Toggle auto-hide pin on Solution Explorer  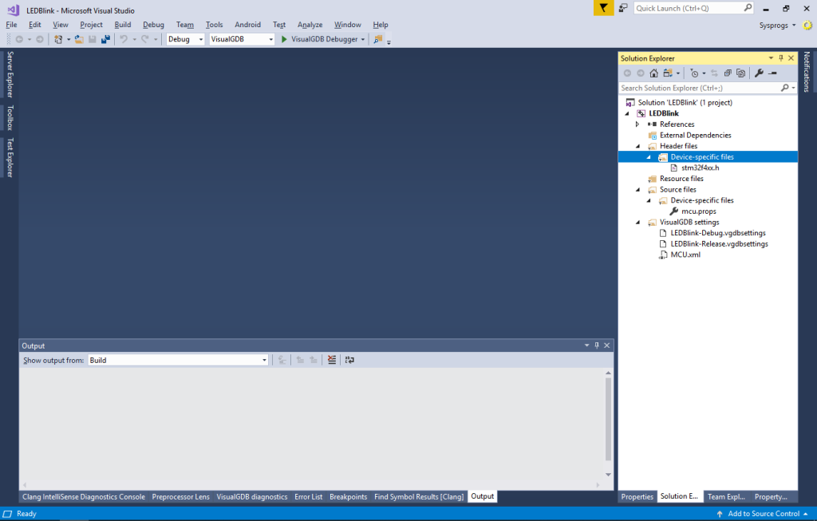[x=780, y=57]
